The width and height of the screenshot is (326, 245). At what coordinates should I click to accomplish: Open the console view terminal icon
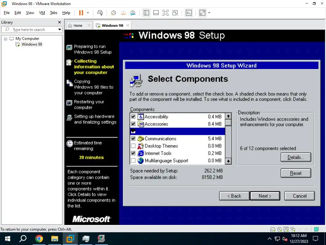pyautogui.click(x=189, y=13)
